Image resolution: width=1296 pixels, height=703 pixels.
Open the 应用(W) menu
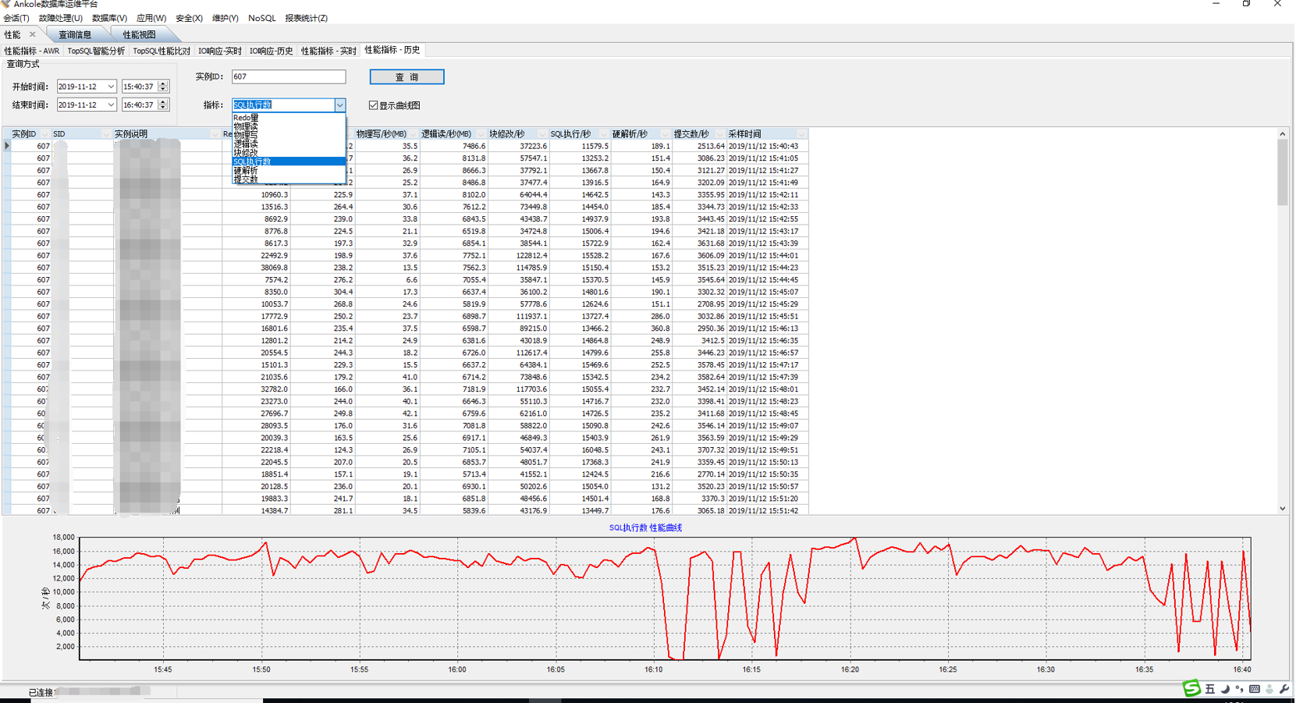151,18
